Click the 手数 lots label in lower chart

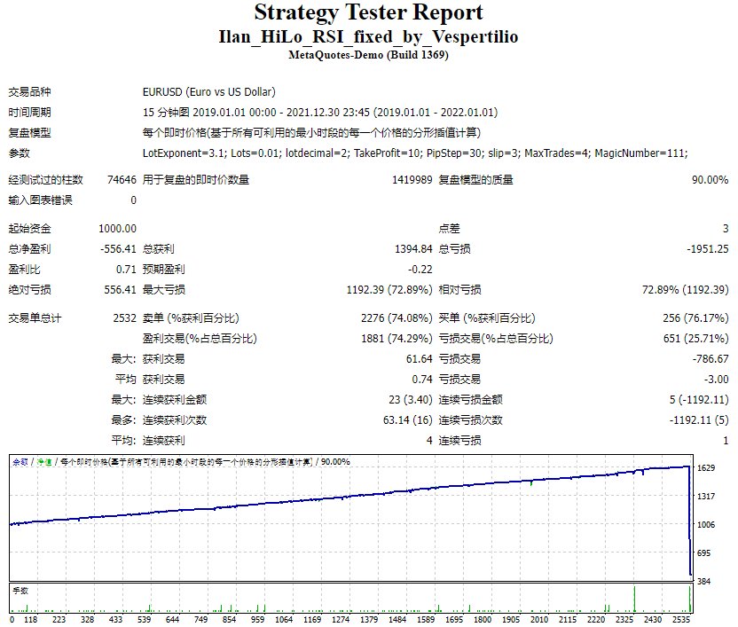coord(20,591)
